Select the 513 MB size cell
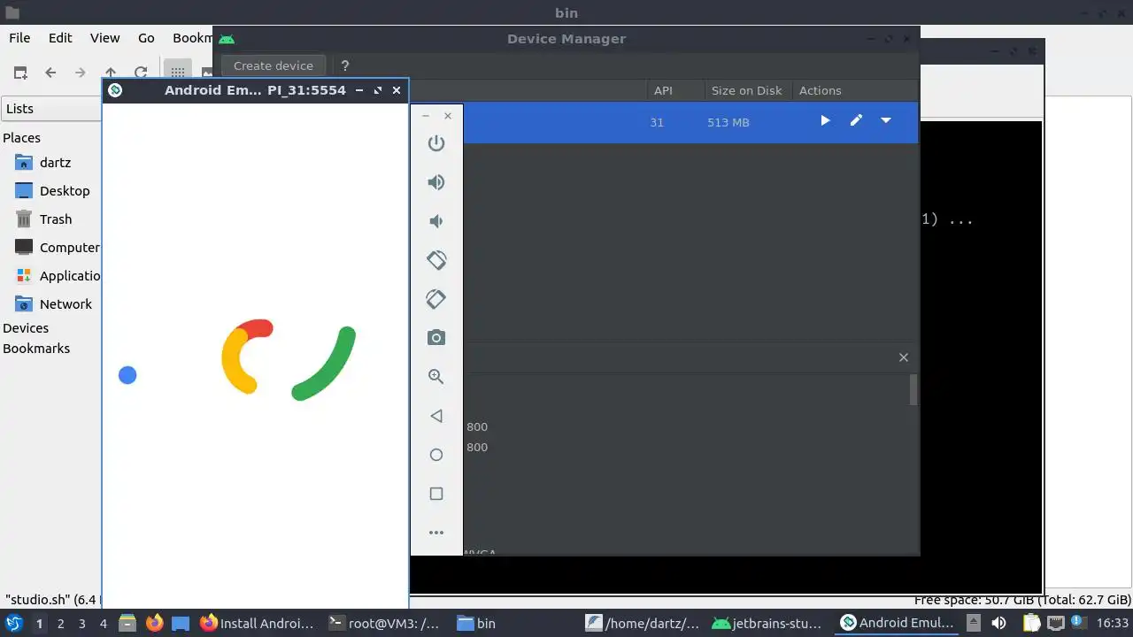The width and height of the screenshot is (1133, 637). pos(728,122)
